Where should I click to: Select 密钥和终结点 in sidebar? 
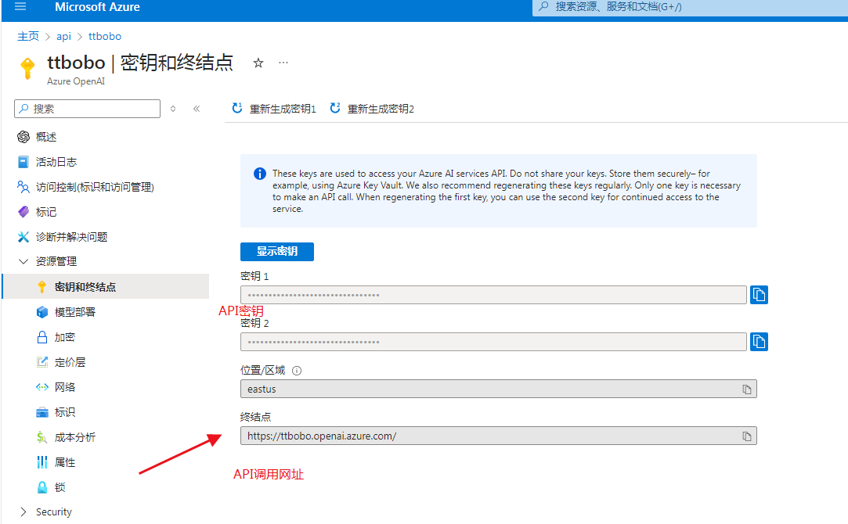pyautogui.click(x=106, y=286)
